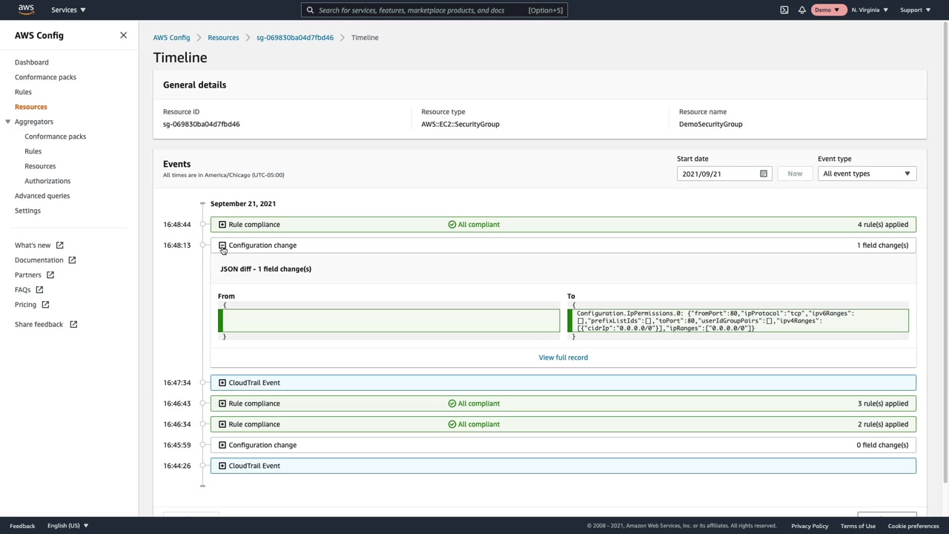Click the View full record link
This screenshot has height=534, width=949.
pos(563,357)
